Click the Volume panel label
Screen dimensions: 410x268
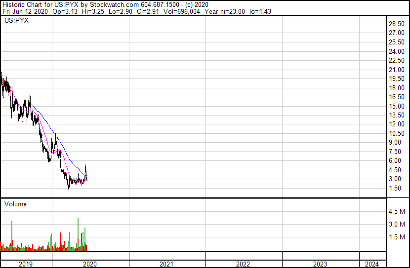tap(15, 204)
